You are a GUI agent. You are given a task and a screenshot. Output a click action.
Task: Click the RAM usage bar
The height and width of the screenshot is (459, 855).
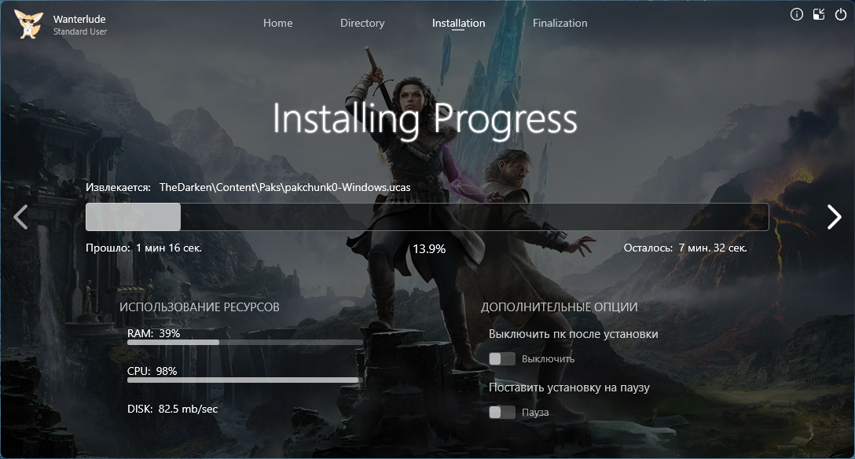click(245, 343)
